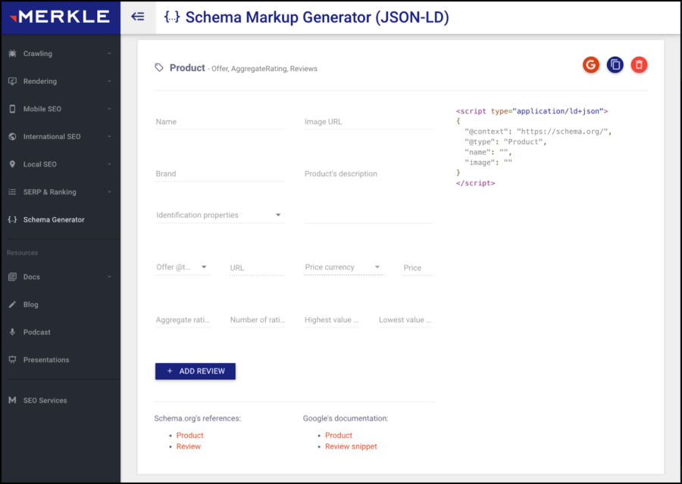Delete the schema using red trash icon

coord(639,65)
